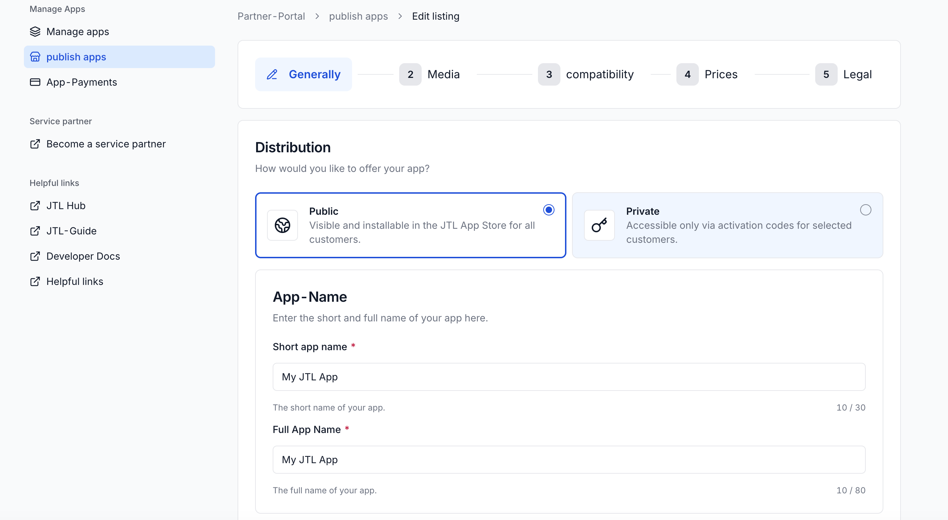Click the '10 / 30' character counter
Screen dimensions: 948x520
click(851, 408)
